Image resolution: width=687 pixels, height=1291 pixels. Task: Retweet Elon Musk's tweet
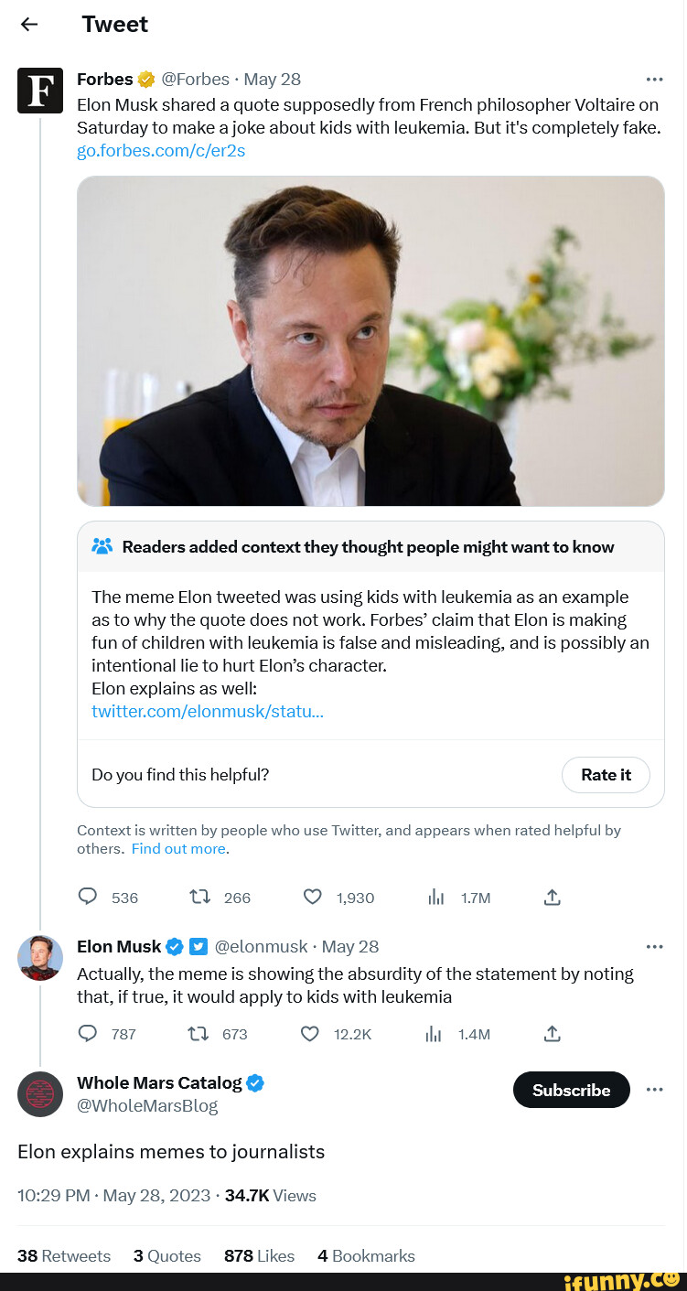click(x=199, y=1034)
